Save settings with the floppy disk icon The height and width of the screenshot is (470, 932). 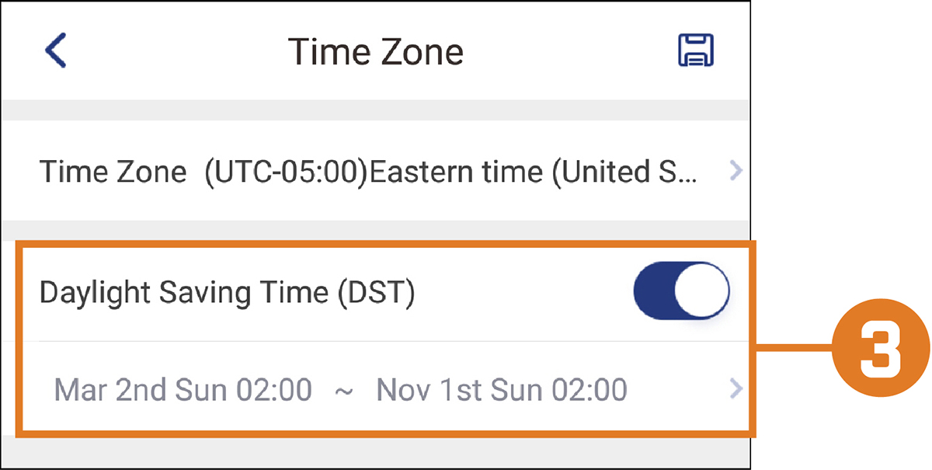pos(696,51)
